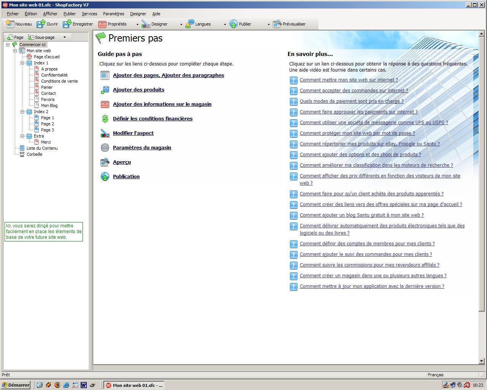
Task: Click the Publication globe icon
Action: click(105, 177)
